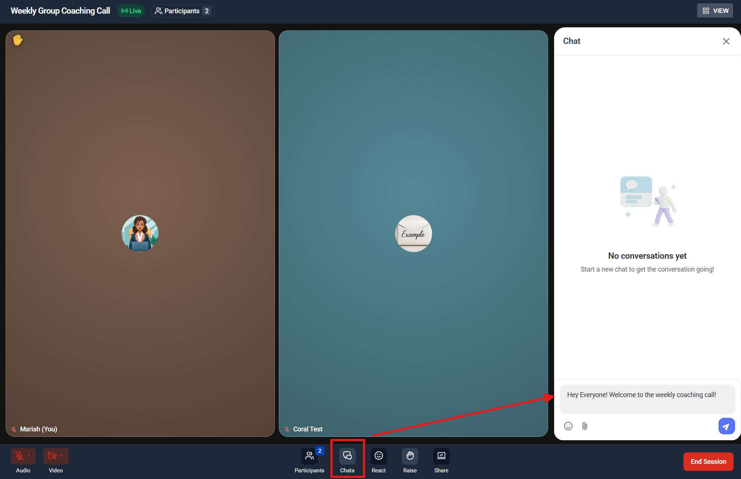Click the raised hand icon on Mariah's tile
Viewport: 741px width, 479px height.
point(18,40)
